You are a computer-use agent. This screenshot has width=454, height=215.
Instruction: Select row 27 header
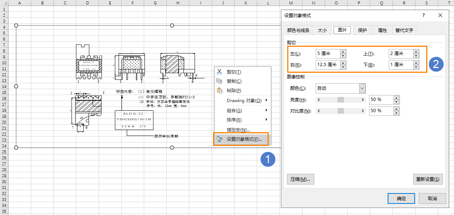[x=4, y=164]
